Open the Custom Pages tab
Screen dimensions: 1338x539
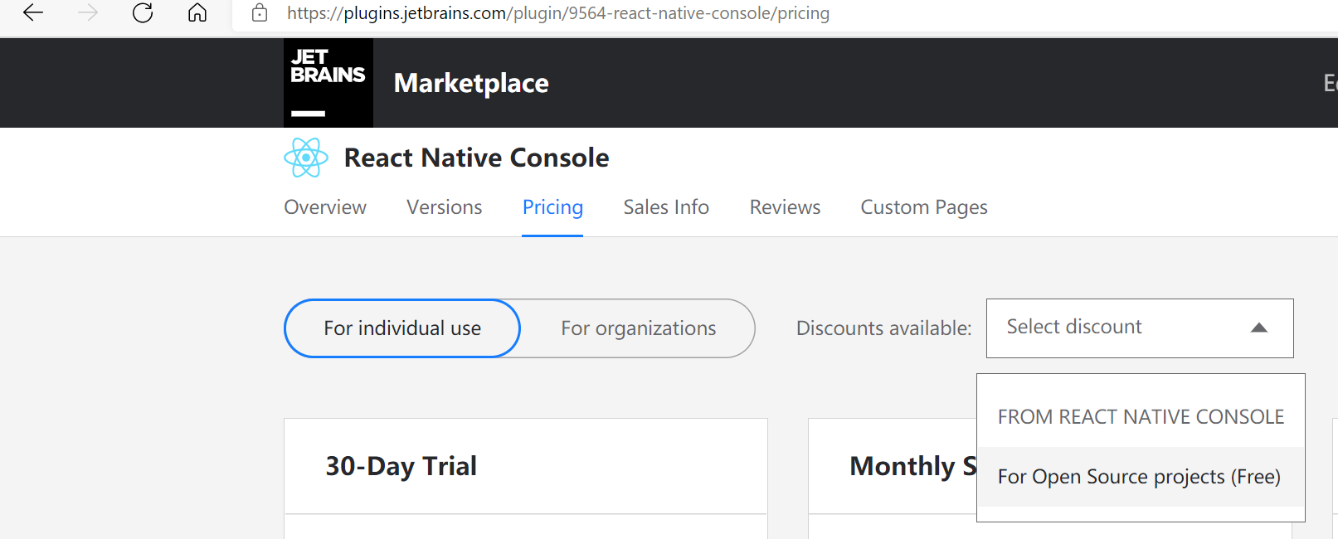[924, 207]
